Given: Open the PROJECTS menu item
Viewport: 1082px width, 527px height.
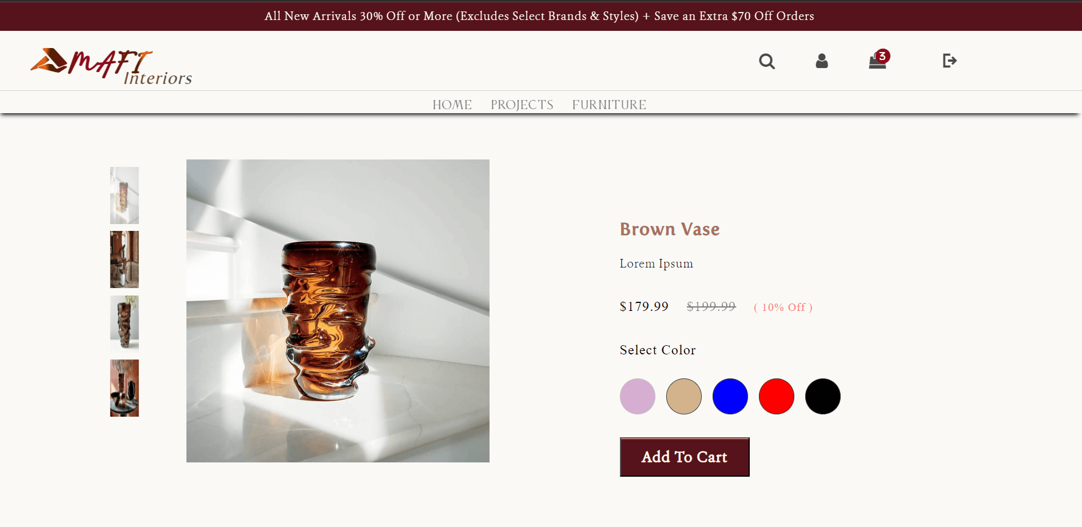Looking at the screenshot, I should point(522,105).
